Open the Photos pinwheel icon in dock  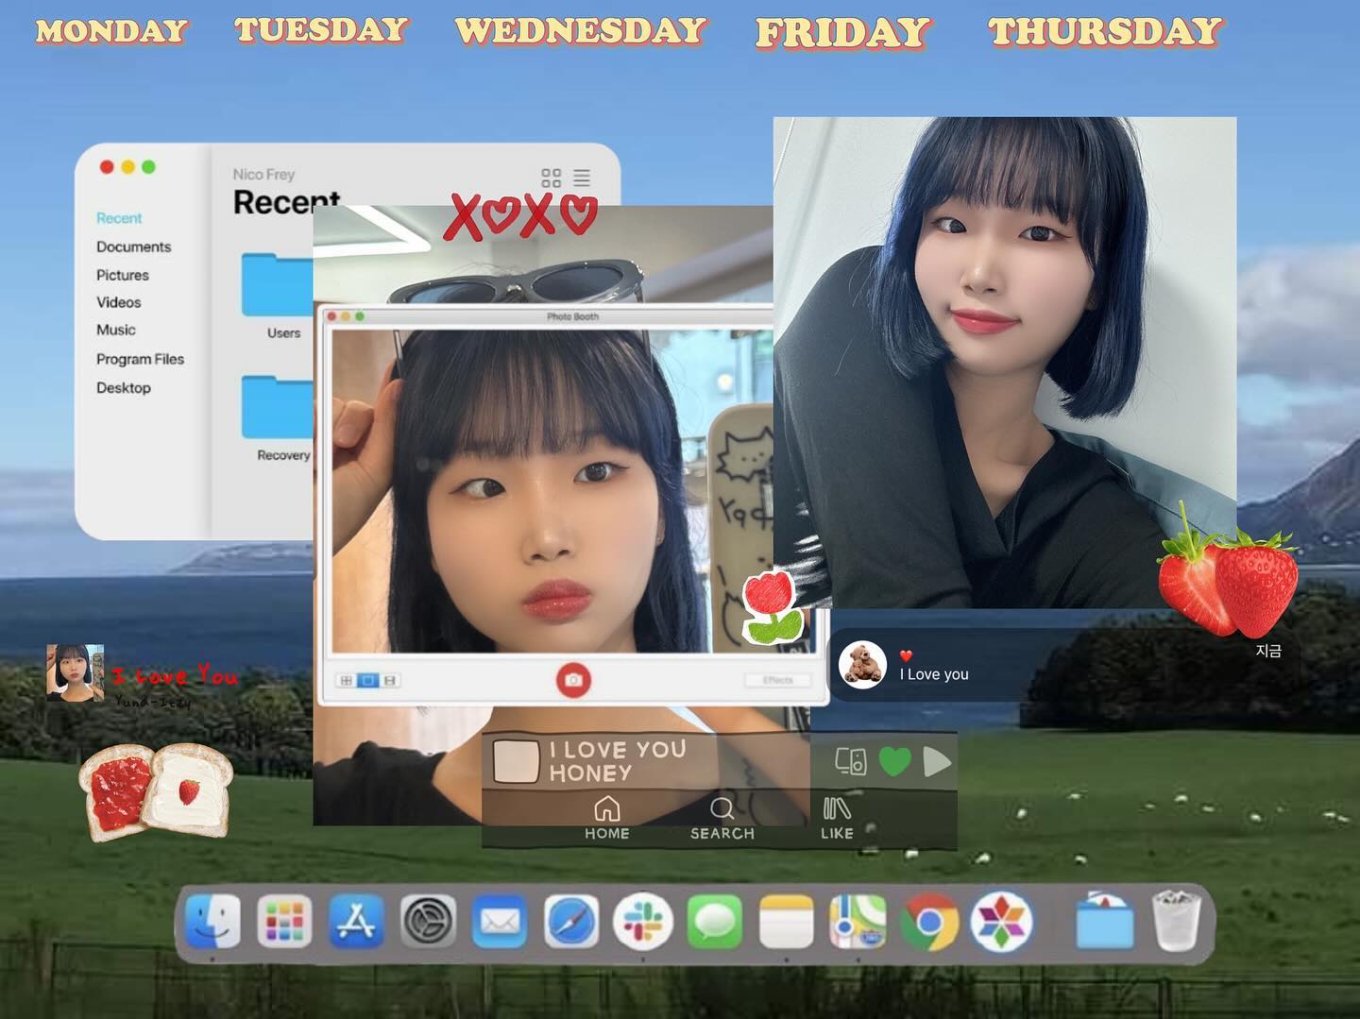point(1001,921)
